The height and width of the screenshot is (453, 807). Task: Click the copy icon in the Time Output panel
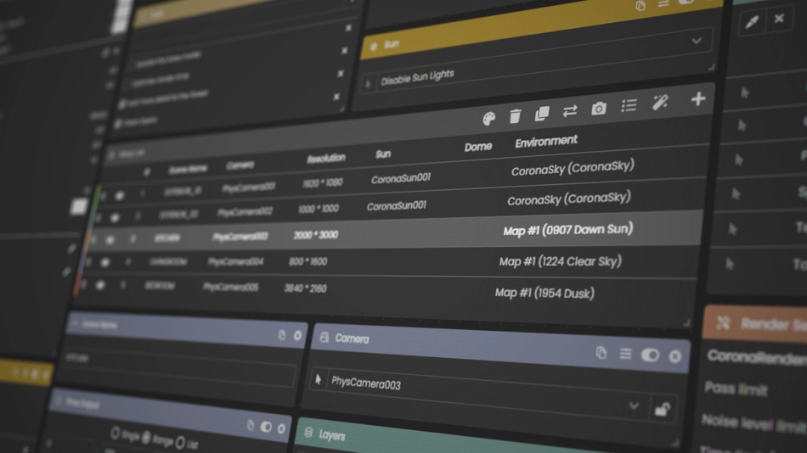251,425
